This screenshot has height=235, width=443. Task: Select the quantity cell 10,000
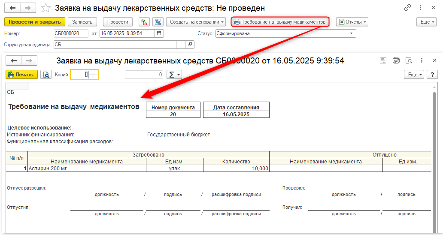tap(236, 169)
